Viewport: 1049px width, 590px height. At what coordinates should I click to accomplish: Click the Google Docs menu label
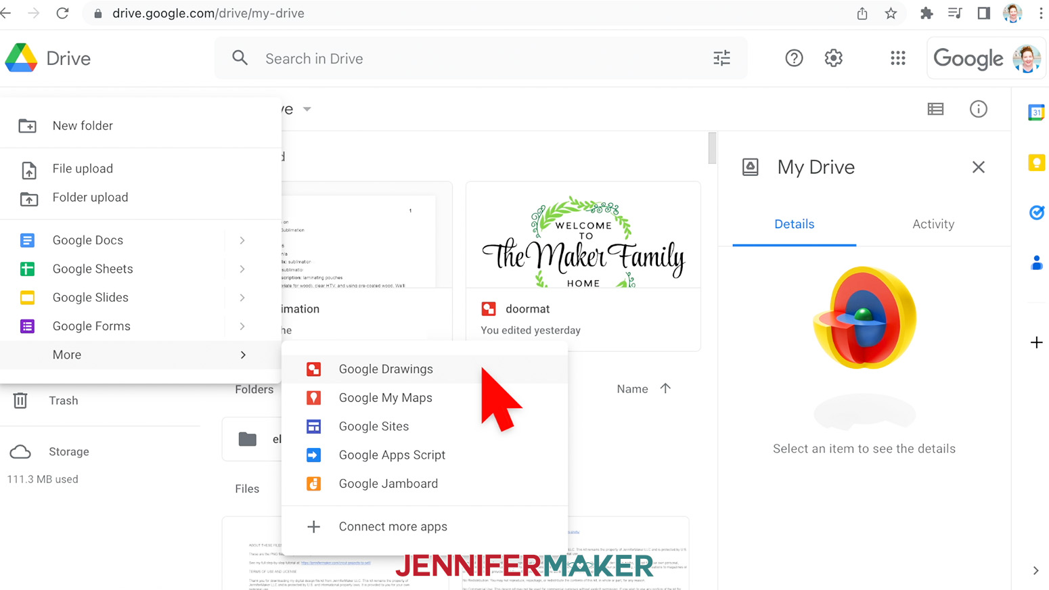(88, 240)
